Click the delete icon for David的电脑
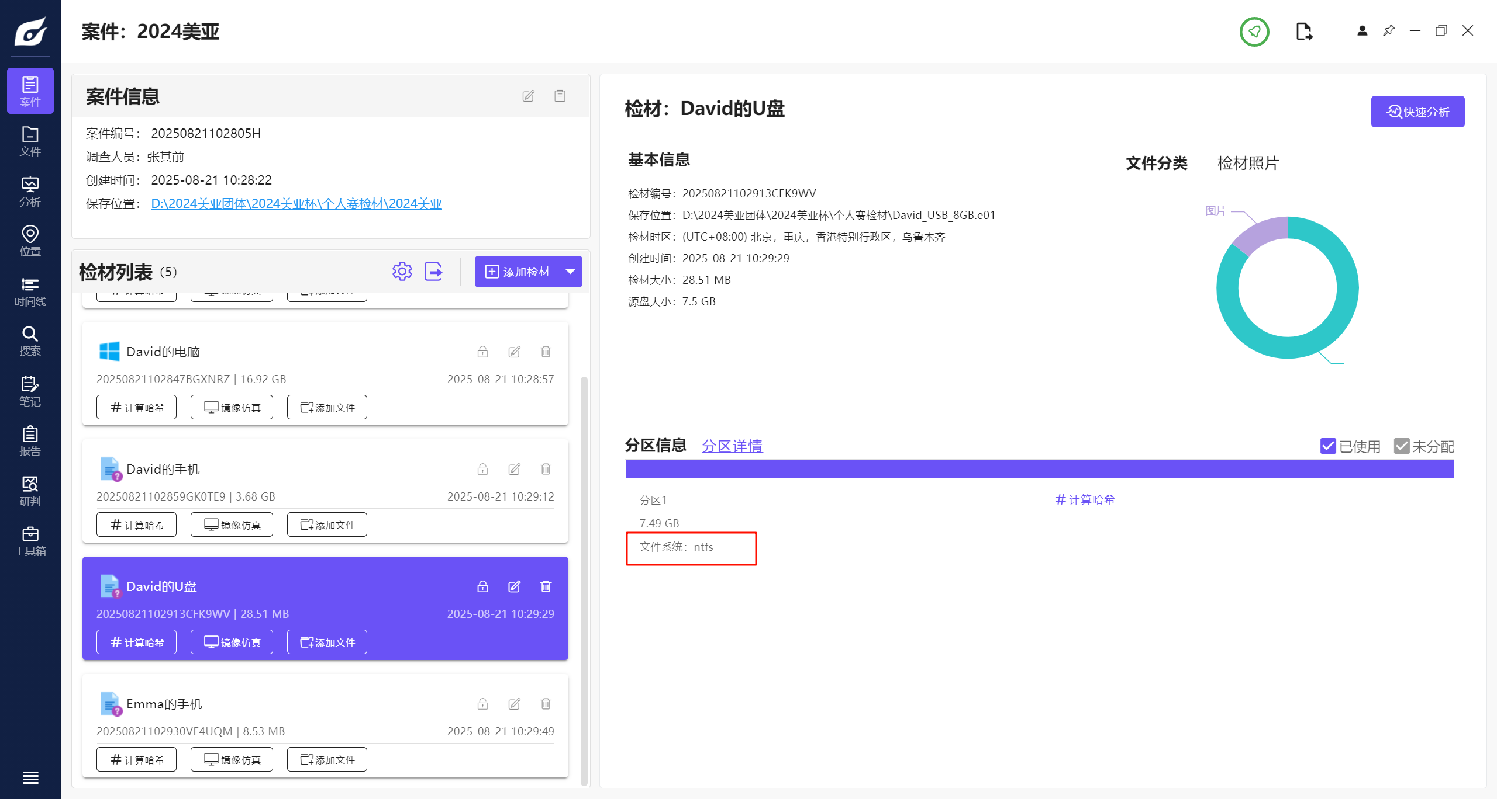 (546, 352)
